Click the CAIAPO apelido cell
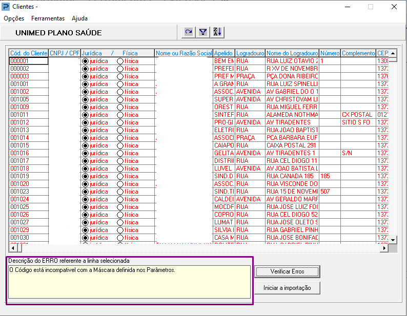The image size is (407, 316). [223, 145]
